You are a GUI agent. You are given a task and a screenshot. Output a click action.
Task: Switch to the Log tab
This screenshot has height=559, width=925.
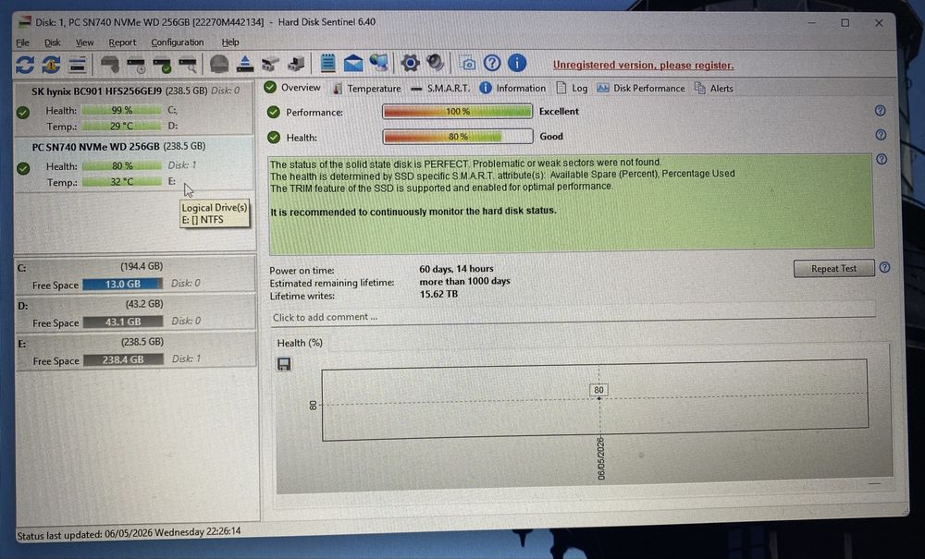[572, 89]
